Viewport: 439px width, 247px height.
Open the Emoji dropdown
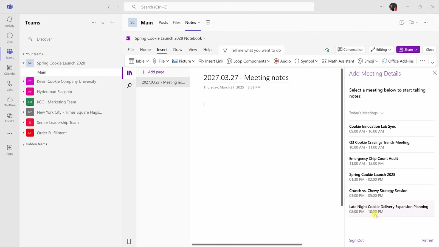[x=368, y=61]
